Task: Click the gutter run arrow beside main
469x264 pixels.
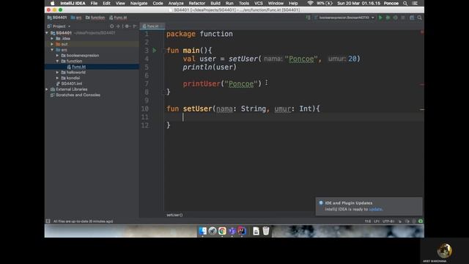Action: click(x=155, y=51)
